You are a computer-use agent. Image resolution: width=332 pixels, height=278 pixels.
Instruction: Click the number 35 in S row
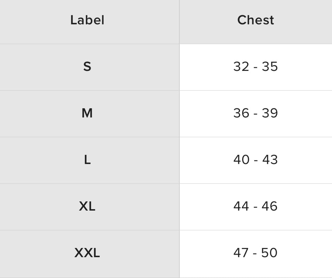[270, 67]
